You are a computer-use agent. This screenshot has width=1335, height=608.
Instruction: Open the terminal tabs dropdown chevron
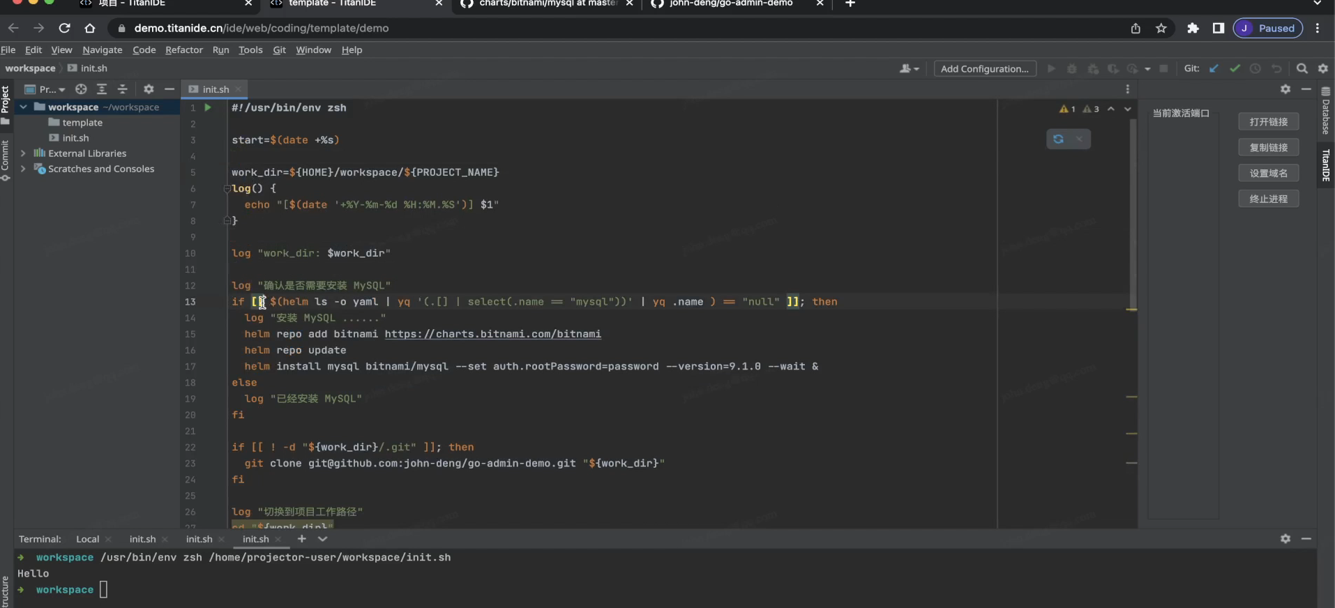[322, 539]
